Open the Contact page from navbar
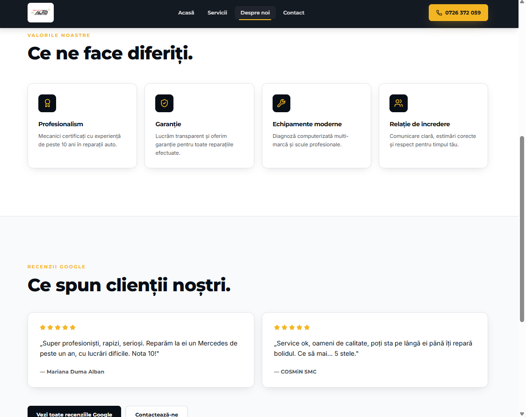This screenshot has width=526, height=417. 294,13
